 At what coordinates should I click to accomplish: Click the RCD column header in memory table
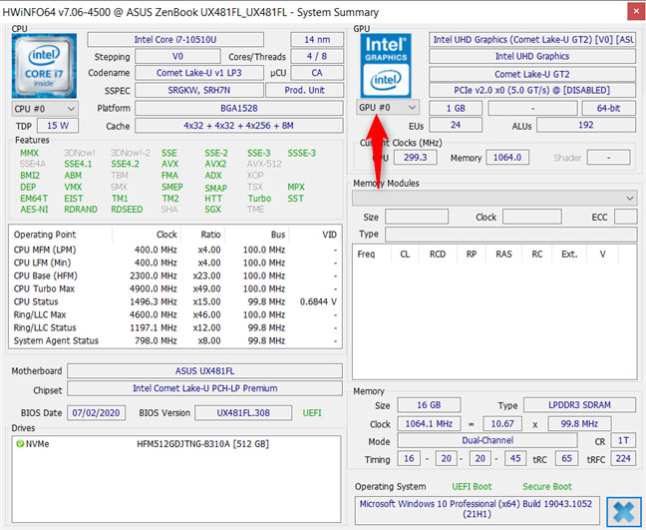coord(437,254)
